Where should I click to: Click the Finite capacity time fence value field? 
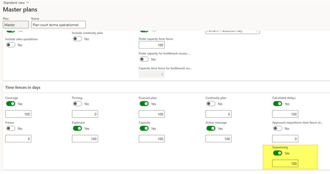pos(152,45)
